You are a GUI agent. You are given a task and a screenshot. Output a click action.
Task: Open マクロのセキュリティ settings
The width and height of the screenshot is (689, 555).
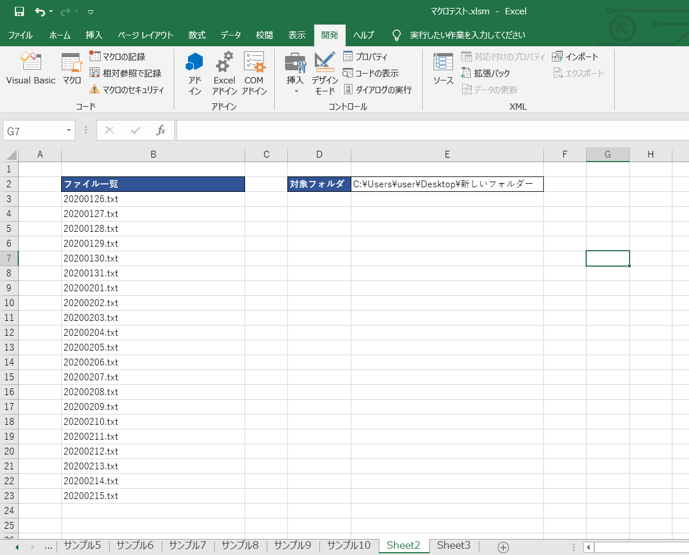pyautogui.click(x=126, y=90)
